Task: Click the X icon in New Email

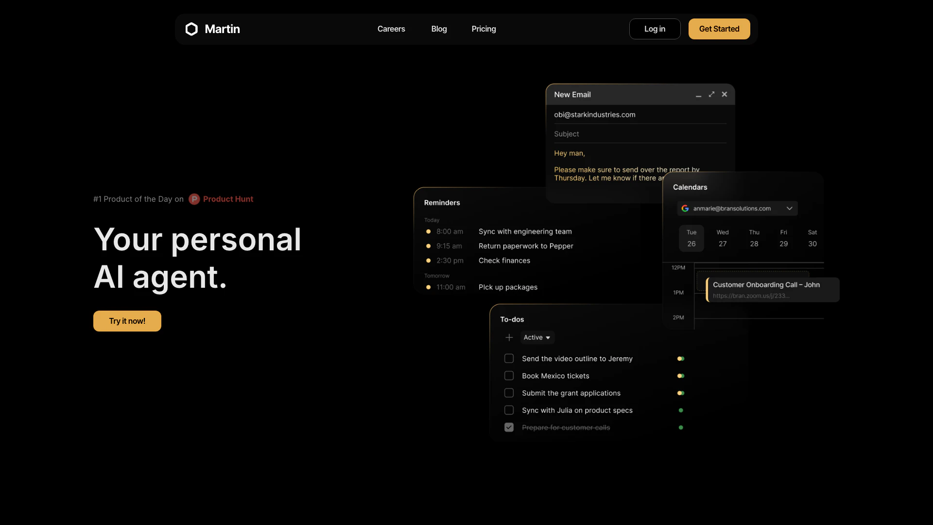Action: pos(725,94)
